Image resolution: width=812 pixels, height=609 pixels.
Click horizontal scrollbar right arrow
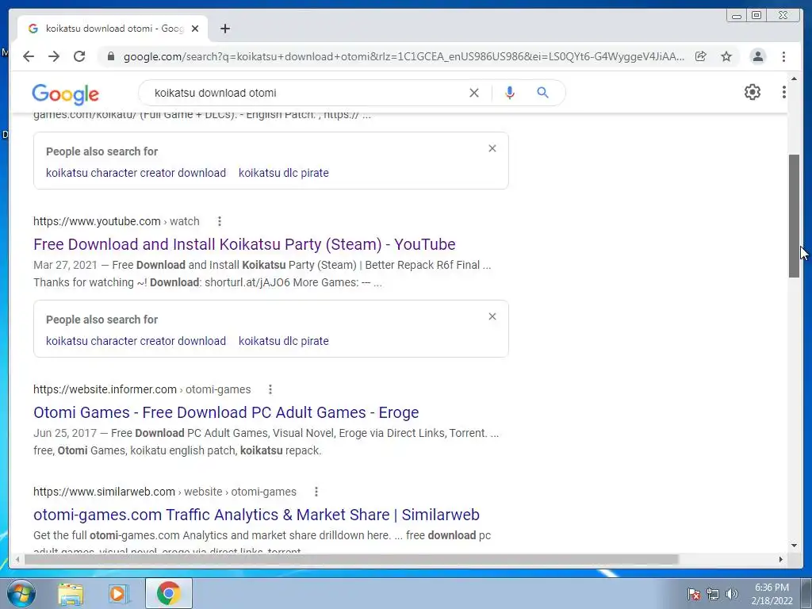(x=781, y=559)
